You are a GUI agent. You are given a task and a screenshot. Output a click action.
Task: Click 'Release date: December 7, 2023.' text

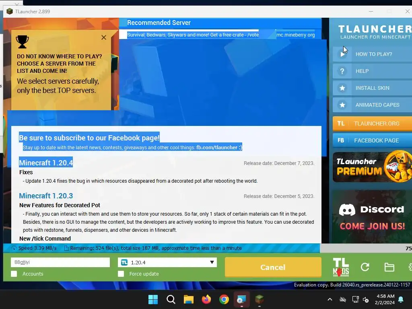[x=279, y=163]
